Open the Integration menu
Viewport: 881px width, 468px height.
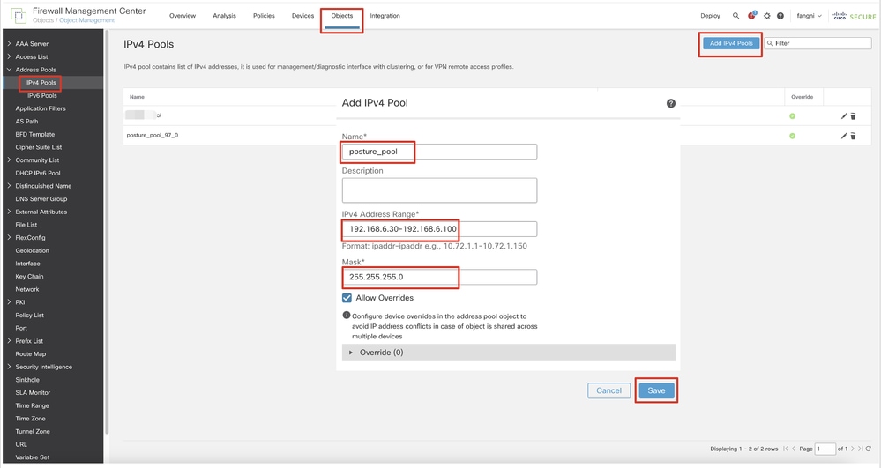point(385,16)
